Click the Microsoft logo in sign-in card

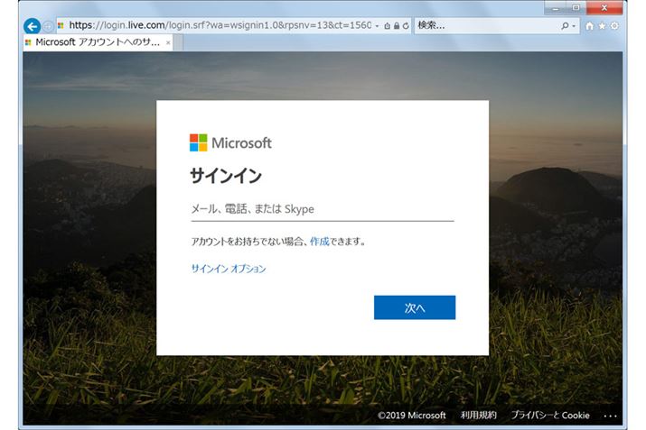click(x=230, y=142)
